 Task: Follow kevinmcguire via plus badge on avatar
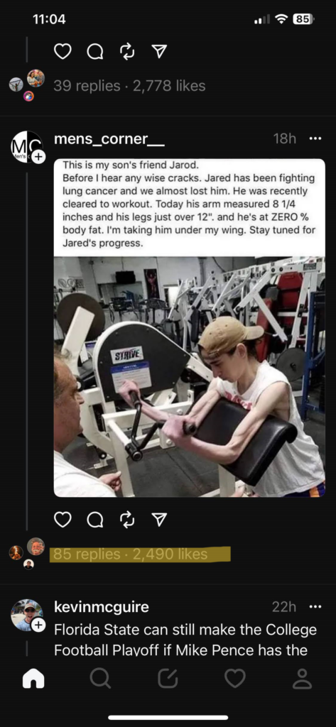coord(38,625)
